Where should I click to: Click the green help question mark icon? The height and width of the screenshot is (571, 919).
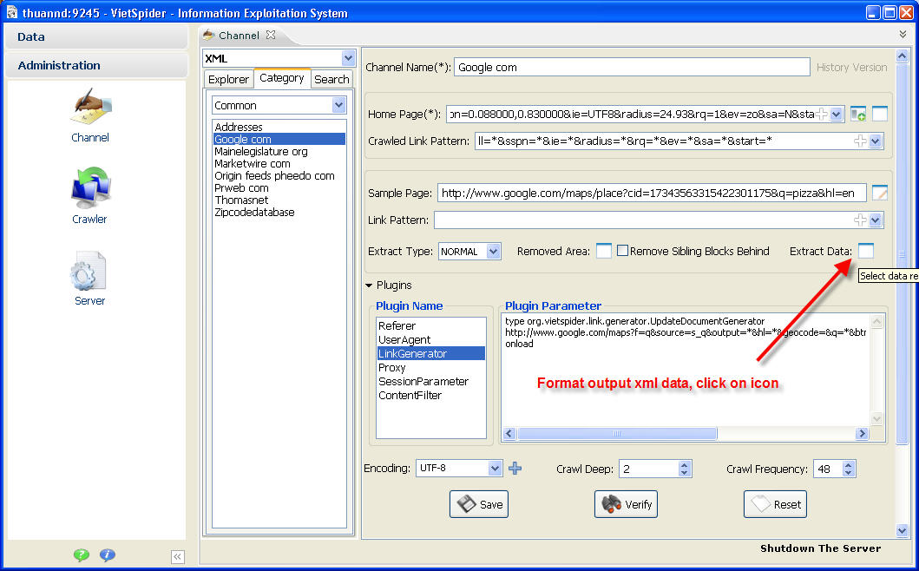click(81, 555)
